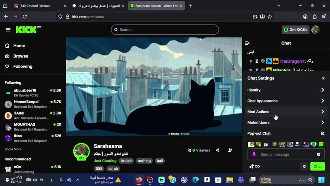Open MOUATHAG channel
This screenshot has height=186, width=330.
coord(33,127)
